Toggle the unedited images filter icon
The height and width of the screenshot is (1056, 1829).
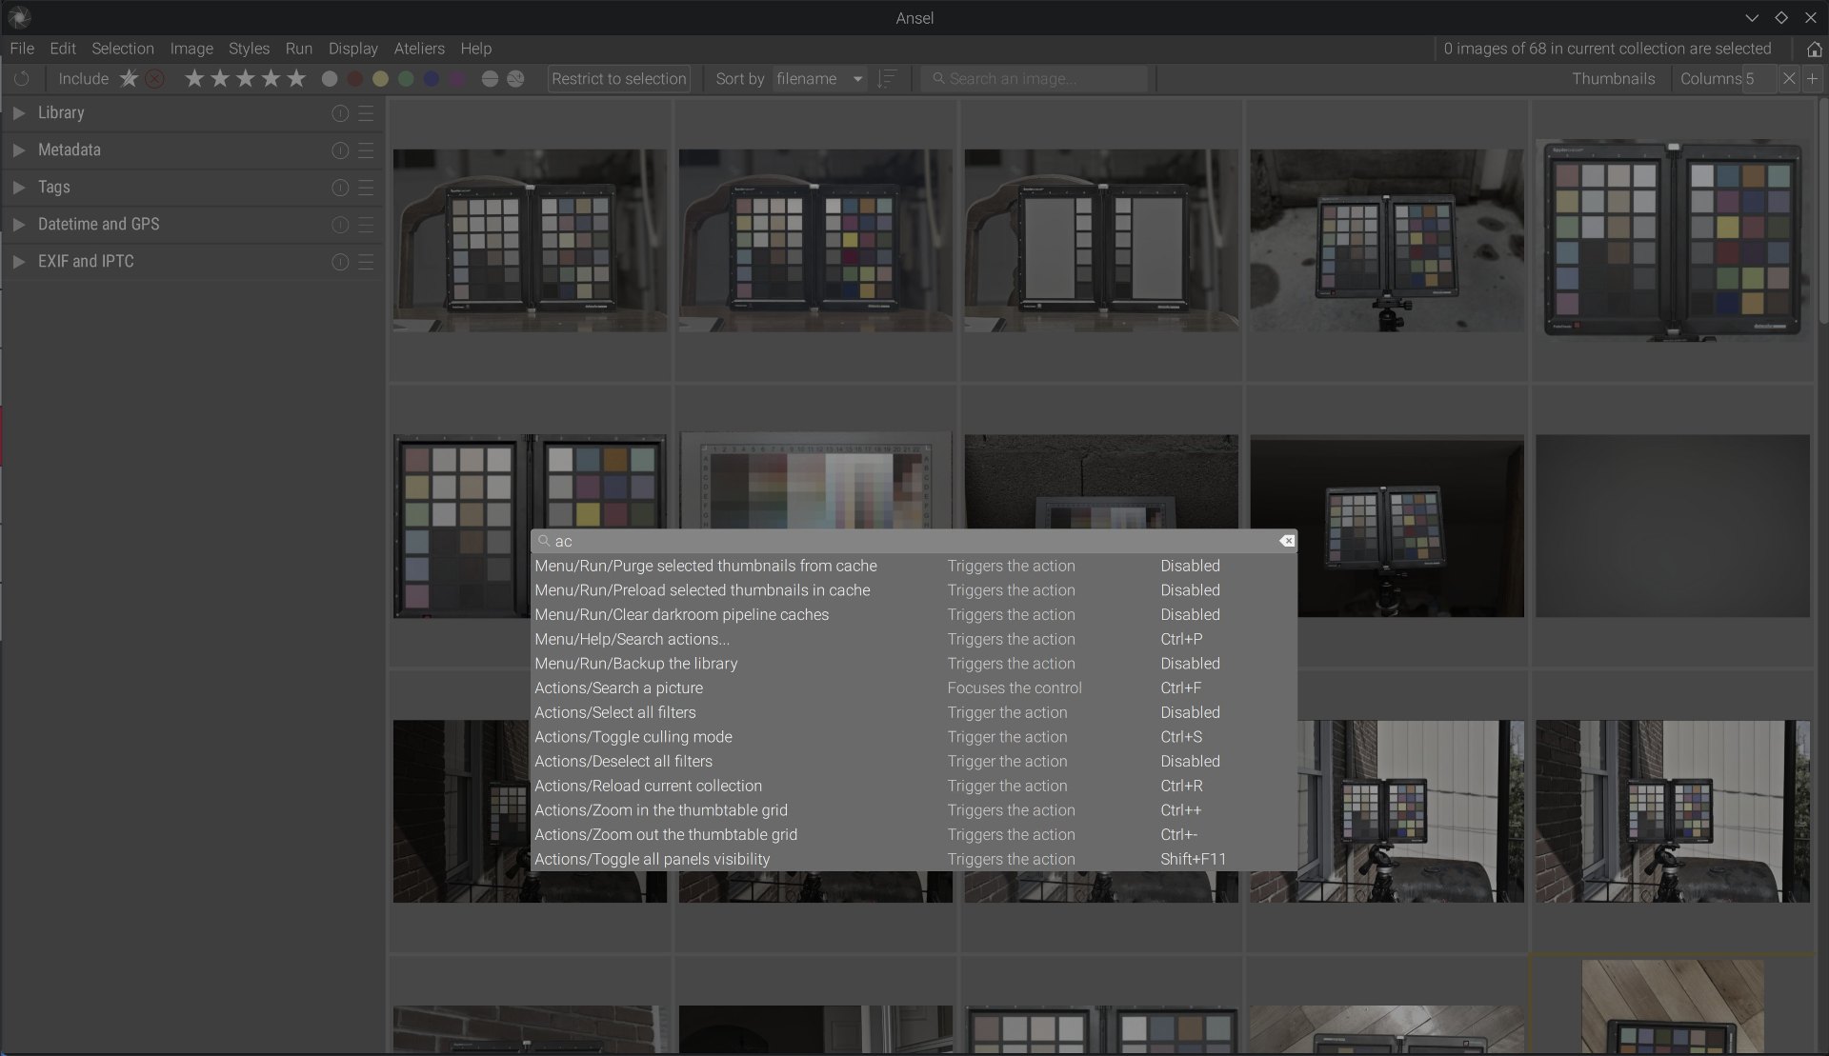pos(490,79)
